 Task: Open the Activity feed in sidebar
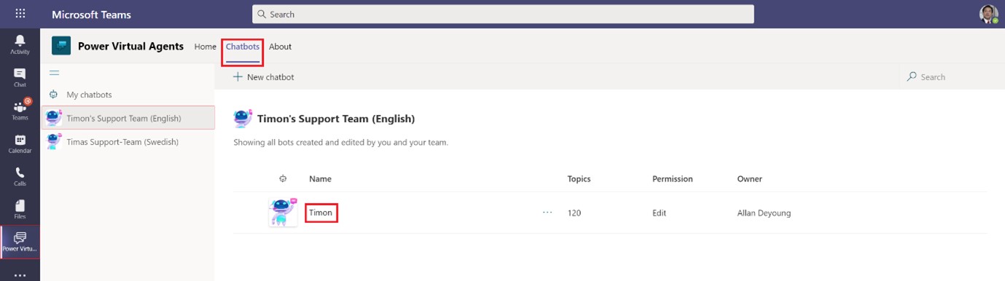(20, 44)
